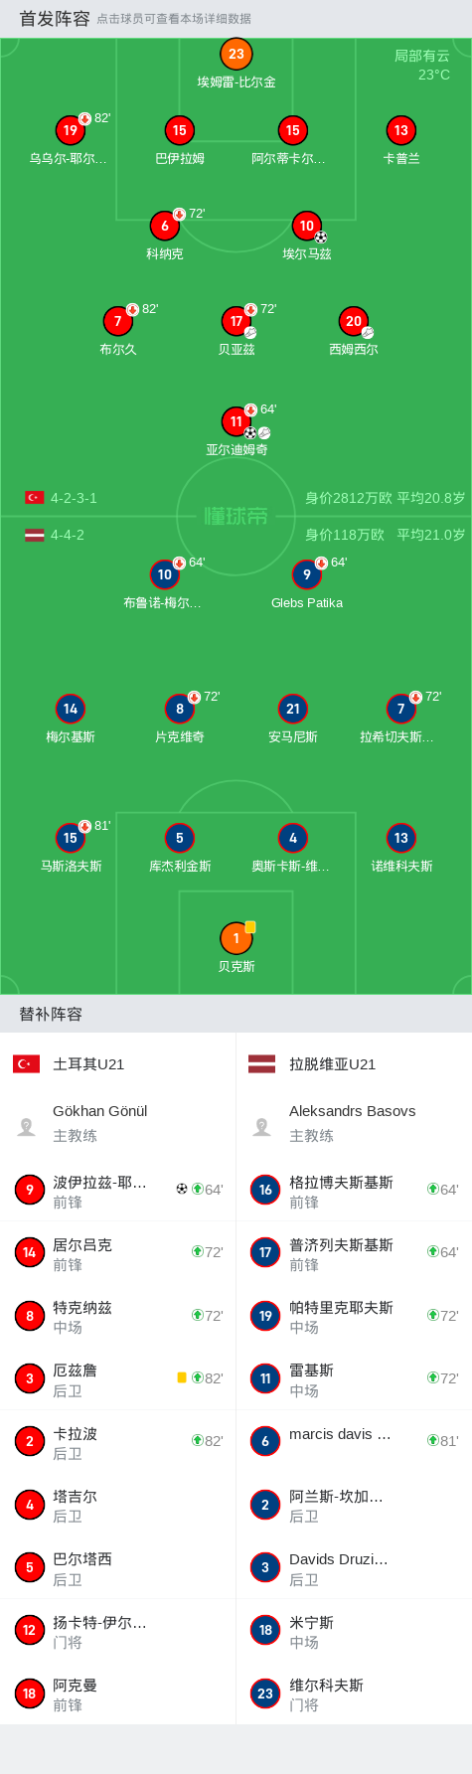Tap number 11 亚尔迪姆奇 player icon

(236, 421)
